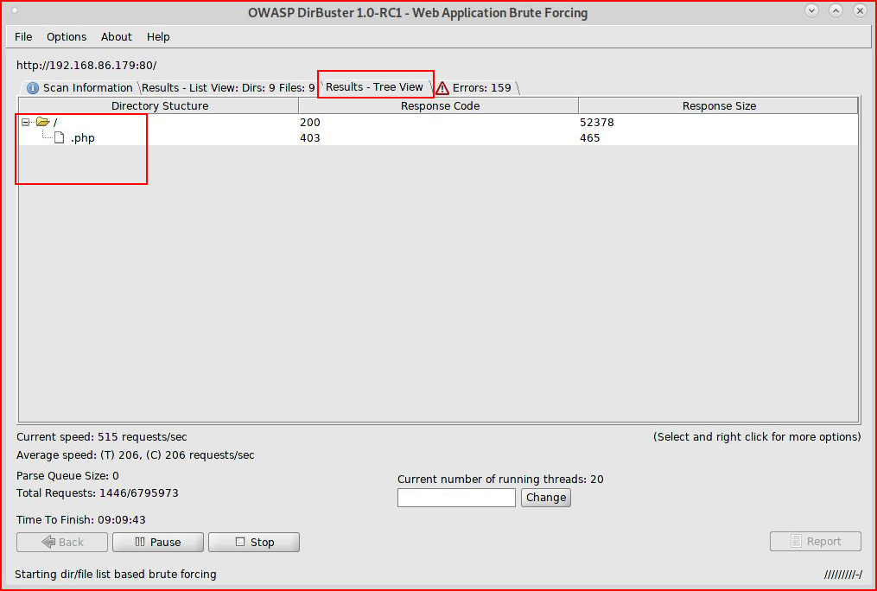Open the About menu
877x591 pixels.
117,37
